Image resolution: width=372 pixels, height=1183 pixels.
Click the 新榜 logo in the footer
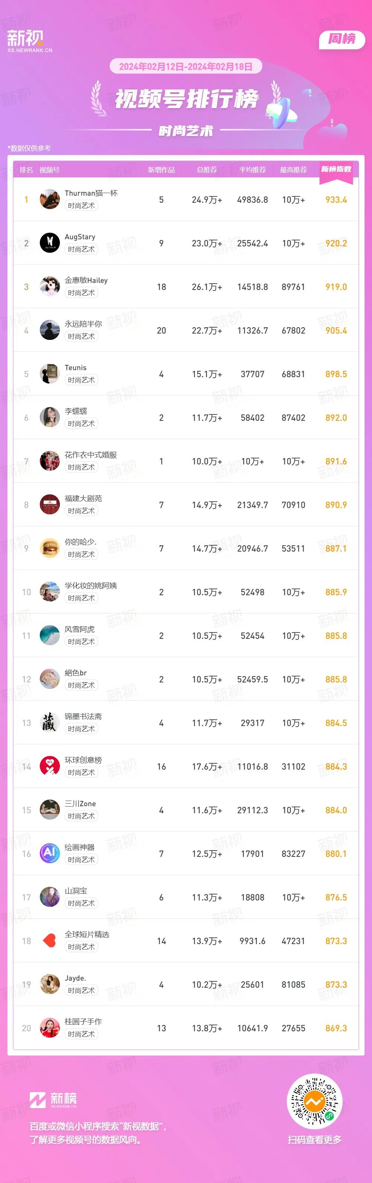(53, 1100)
